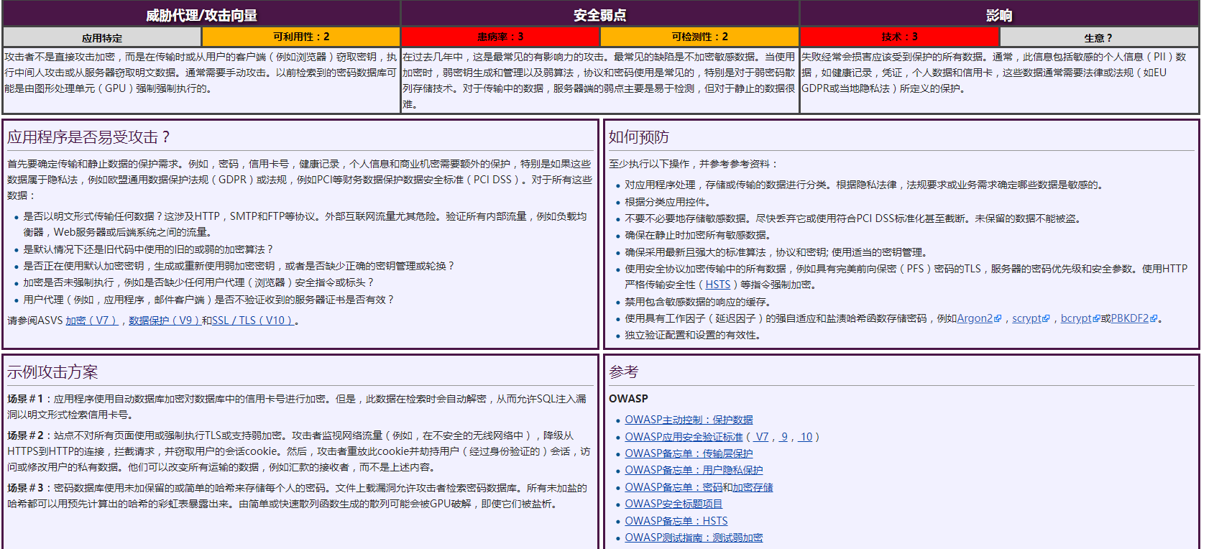Click the 安全弱点 table header
The image size is (1214, 549).
(x=599, y=14)
